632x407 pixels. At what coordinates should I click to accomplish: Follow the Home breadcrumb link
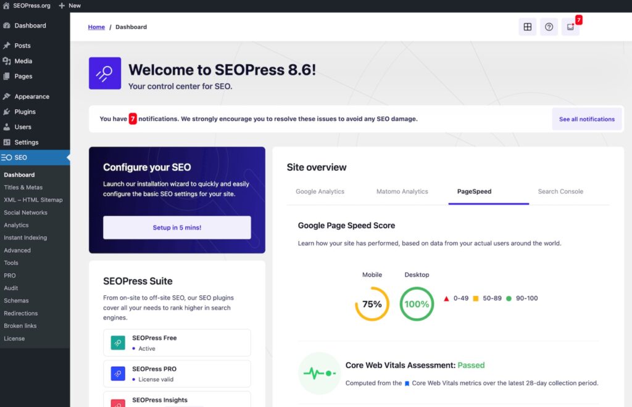click(96, 27)
